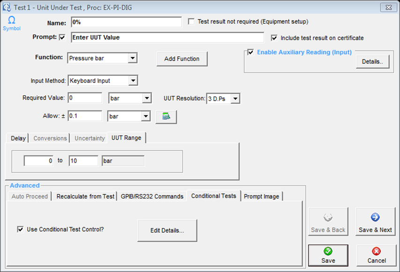
Task: Click the window title bar app icon
Action: click(7, 7)
